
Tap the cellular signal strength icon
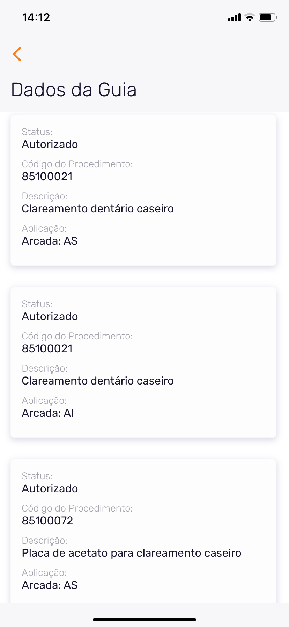coord(234,17)
